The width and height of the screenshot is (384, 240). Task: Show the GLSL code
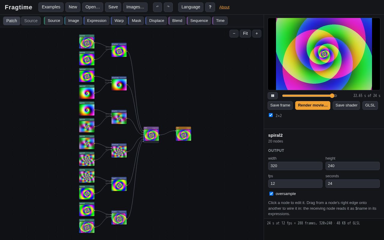[370, 105]
